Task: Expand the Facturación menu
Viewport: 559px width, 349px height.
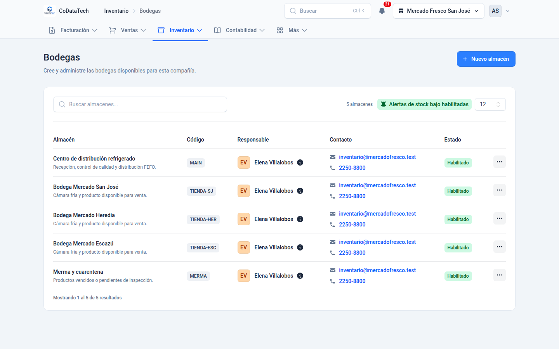Action: pos(73,30)
